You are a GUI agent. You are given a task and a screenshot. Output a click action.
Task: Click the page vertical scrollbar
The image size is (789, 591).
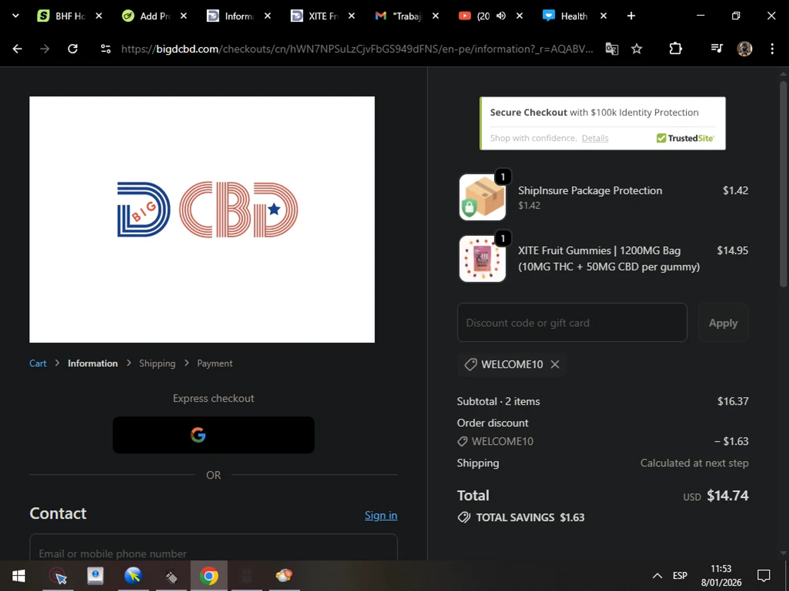(783, 184)
